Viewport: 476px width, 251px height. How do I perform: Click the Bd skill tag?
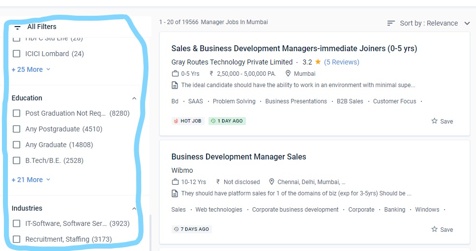click(175, 101)
